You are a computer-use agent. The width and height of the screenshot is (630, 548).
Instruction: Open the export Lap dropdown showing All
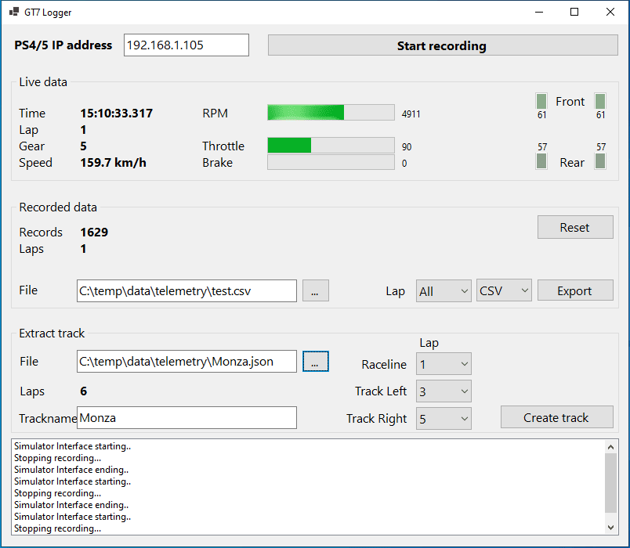[x=444, y=291]
